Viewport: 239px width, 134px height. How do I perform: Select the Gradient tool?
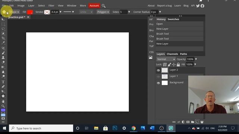click(x=3, y=67)
